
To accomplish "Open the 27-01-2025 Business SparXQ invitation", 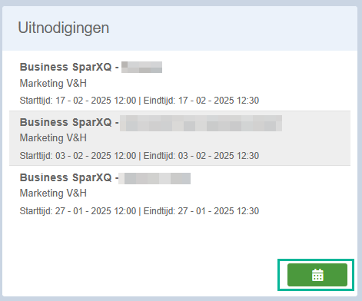I will click(180, 193).
